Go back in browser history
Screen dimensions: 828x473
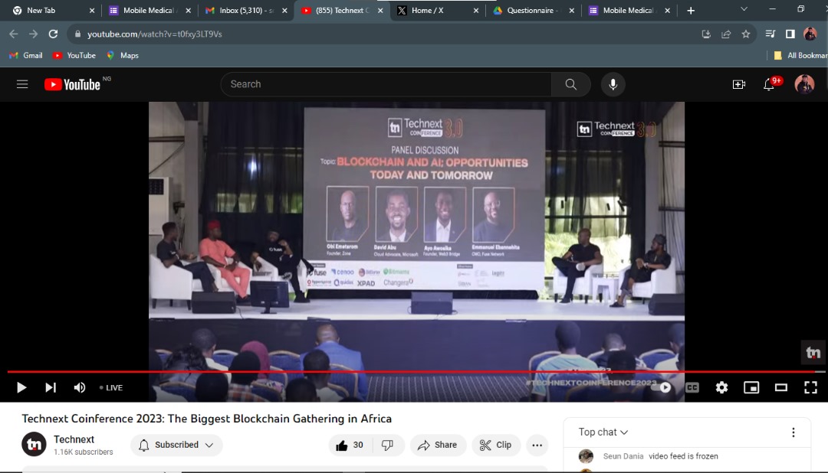tap(14, 34)
